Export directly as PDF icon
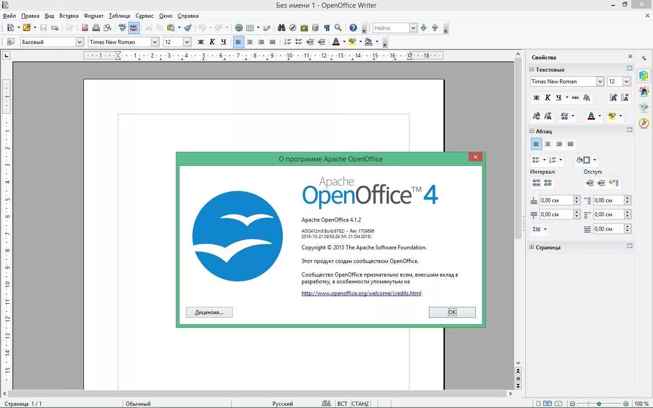The image size is (653, 408). click(85, 28)
